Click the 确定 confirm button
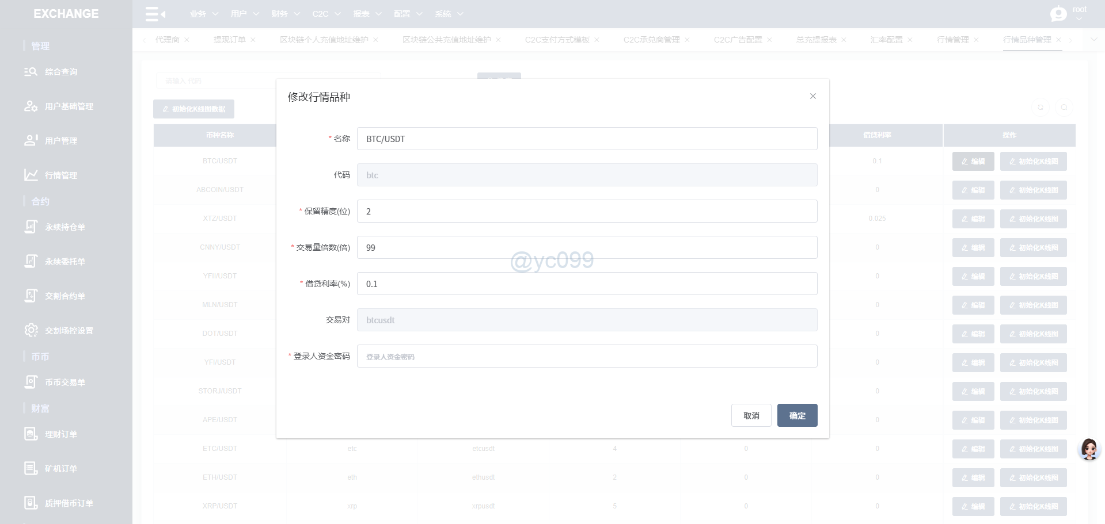Viewport: 1105px width, 524px height. click(x=797, y=415)
